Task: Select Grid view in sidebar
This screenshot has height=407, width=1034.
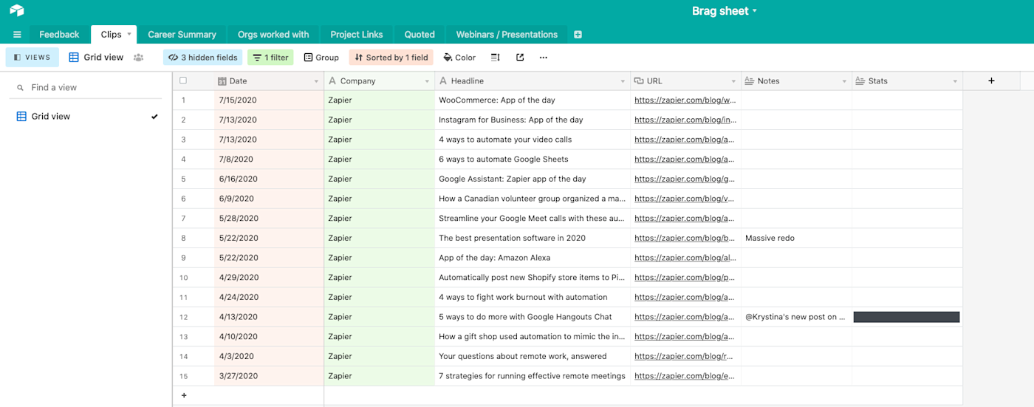Action: click(86, 117)
